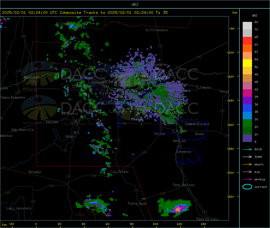
Task: Click the Punta_Agua map label
Action: pyautogui.click(x=137, y=203)
